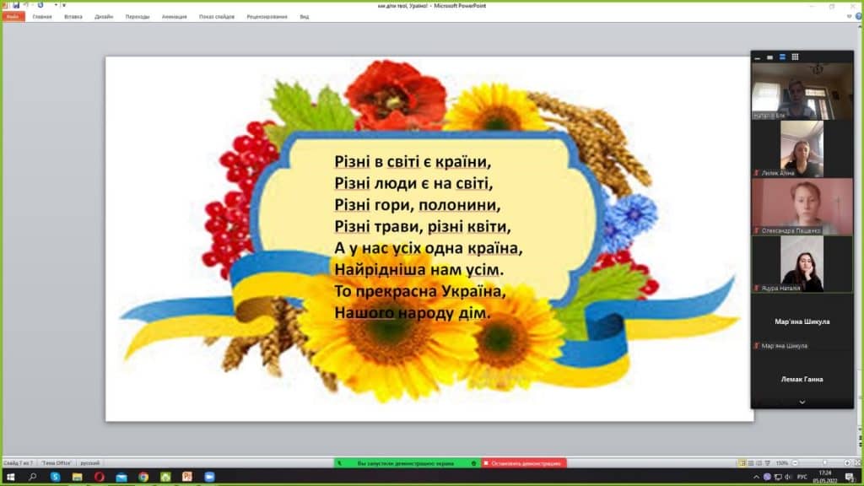Expand the quick access toolbar customize arrow

pyautogui.click(x=63, y=5)
